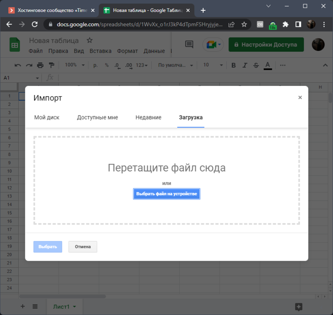Screen dimensions: 333x315
Task: Open the 100% zoom dropdown
Action: pos(75,65)
